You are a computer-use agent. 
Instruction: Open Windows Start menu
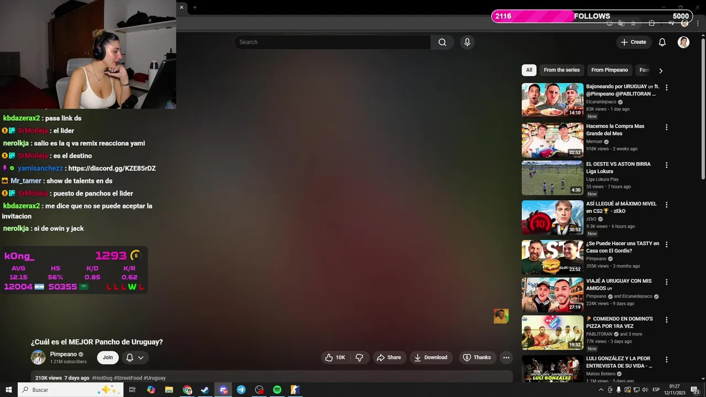point(9,390)
